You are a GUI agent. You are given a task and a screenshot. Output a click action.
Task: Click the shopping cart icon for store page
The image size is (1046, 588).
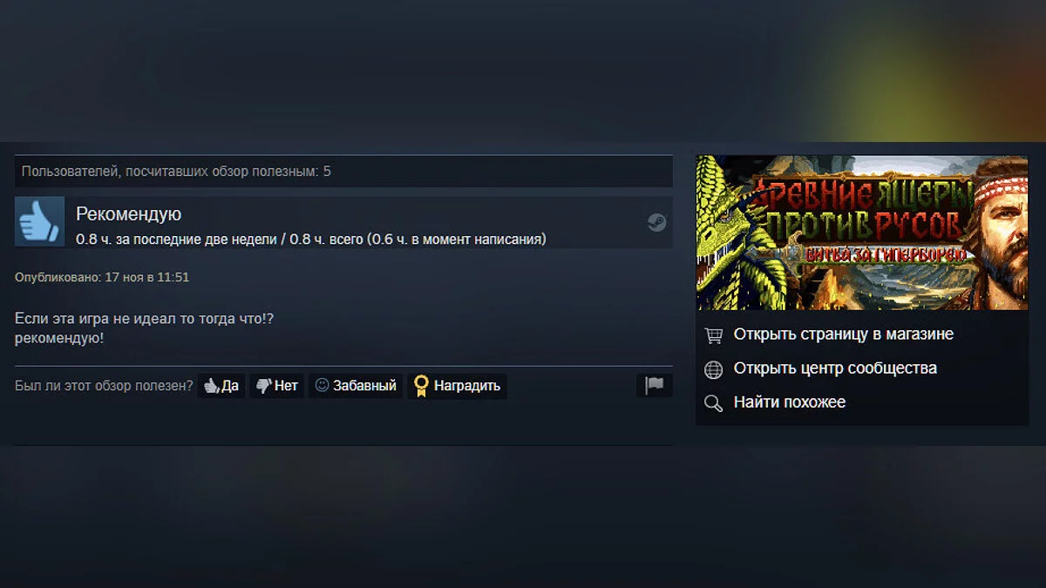point(714,335)
